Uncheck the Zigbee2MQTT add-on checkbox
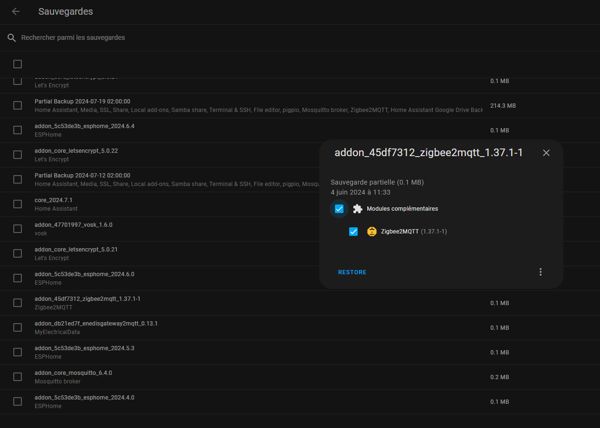 pos(353,232)
